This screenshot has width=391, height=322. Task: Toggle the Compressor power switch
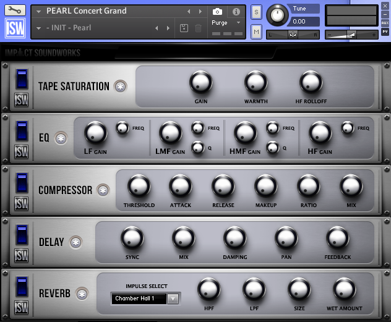[x=22, y=182]
